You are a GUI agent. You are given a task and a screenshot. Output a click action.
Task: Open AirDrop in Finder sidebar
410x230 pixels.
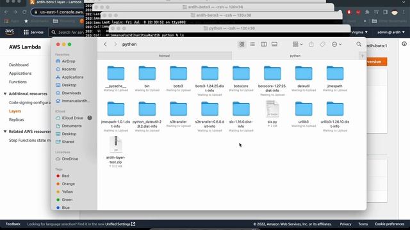(65, 61)
